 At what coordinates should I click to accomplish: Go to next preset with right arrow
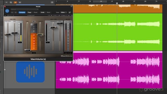point(16,13)
